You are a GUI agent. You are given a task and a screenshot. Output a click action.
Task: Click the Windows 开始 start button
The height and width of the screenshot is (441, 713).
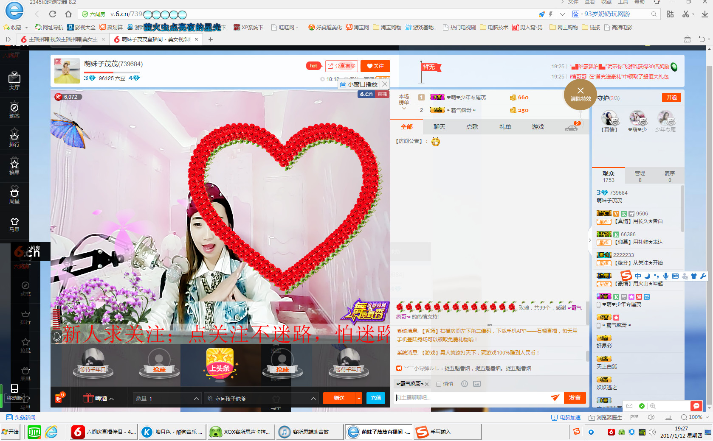(x=10, y=432)
